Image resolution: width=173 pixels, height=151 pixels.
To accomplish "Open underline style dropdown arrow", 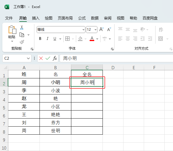I will pyautogui.click(x=60, y=39).
